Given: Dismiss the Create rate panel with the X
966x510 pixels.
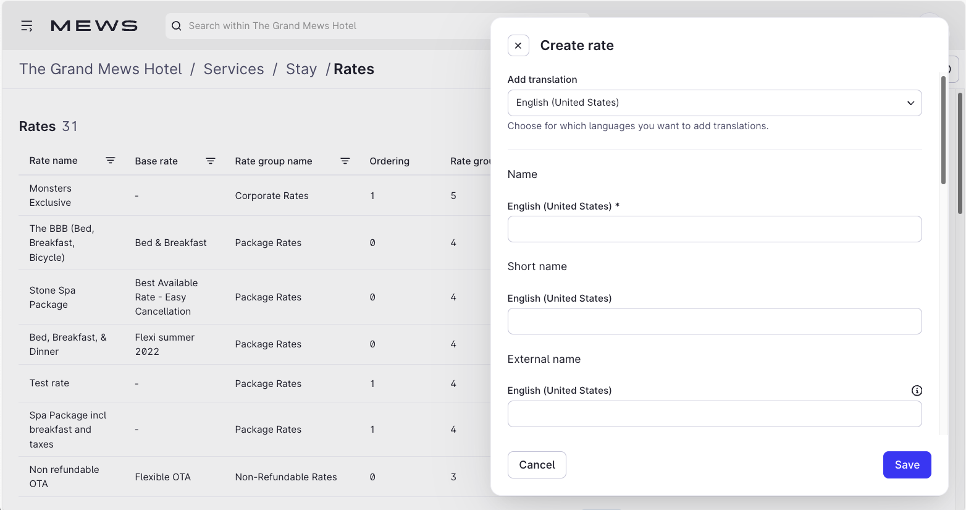Looking at the screenshot, I should click(x=518, y=45).
